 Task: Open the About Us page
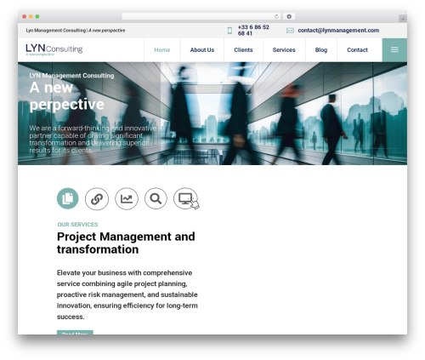pyautogui.click(x=202, y=50)
